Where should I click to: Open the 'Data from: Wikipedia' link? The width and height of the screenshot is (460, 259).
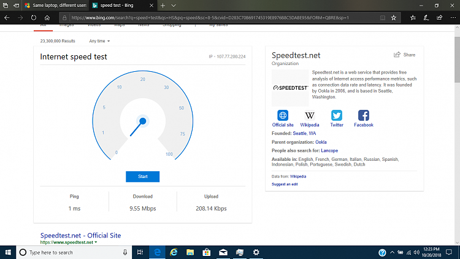(x=297, y=177)
